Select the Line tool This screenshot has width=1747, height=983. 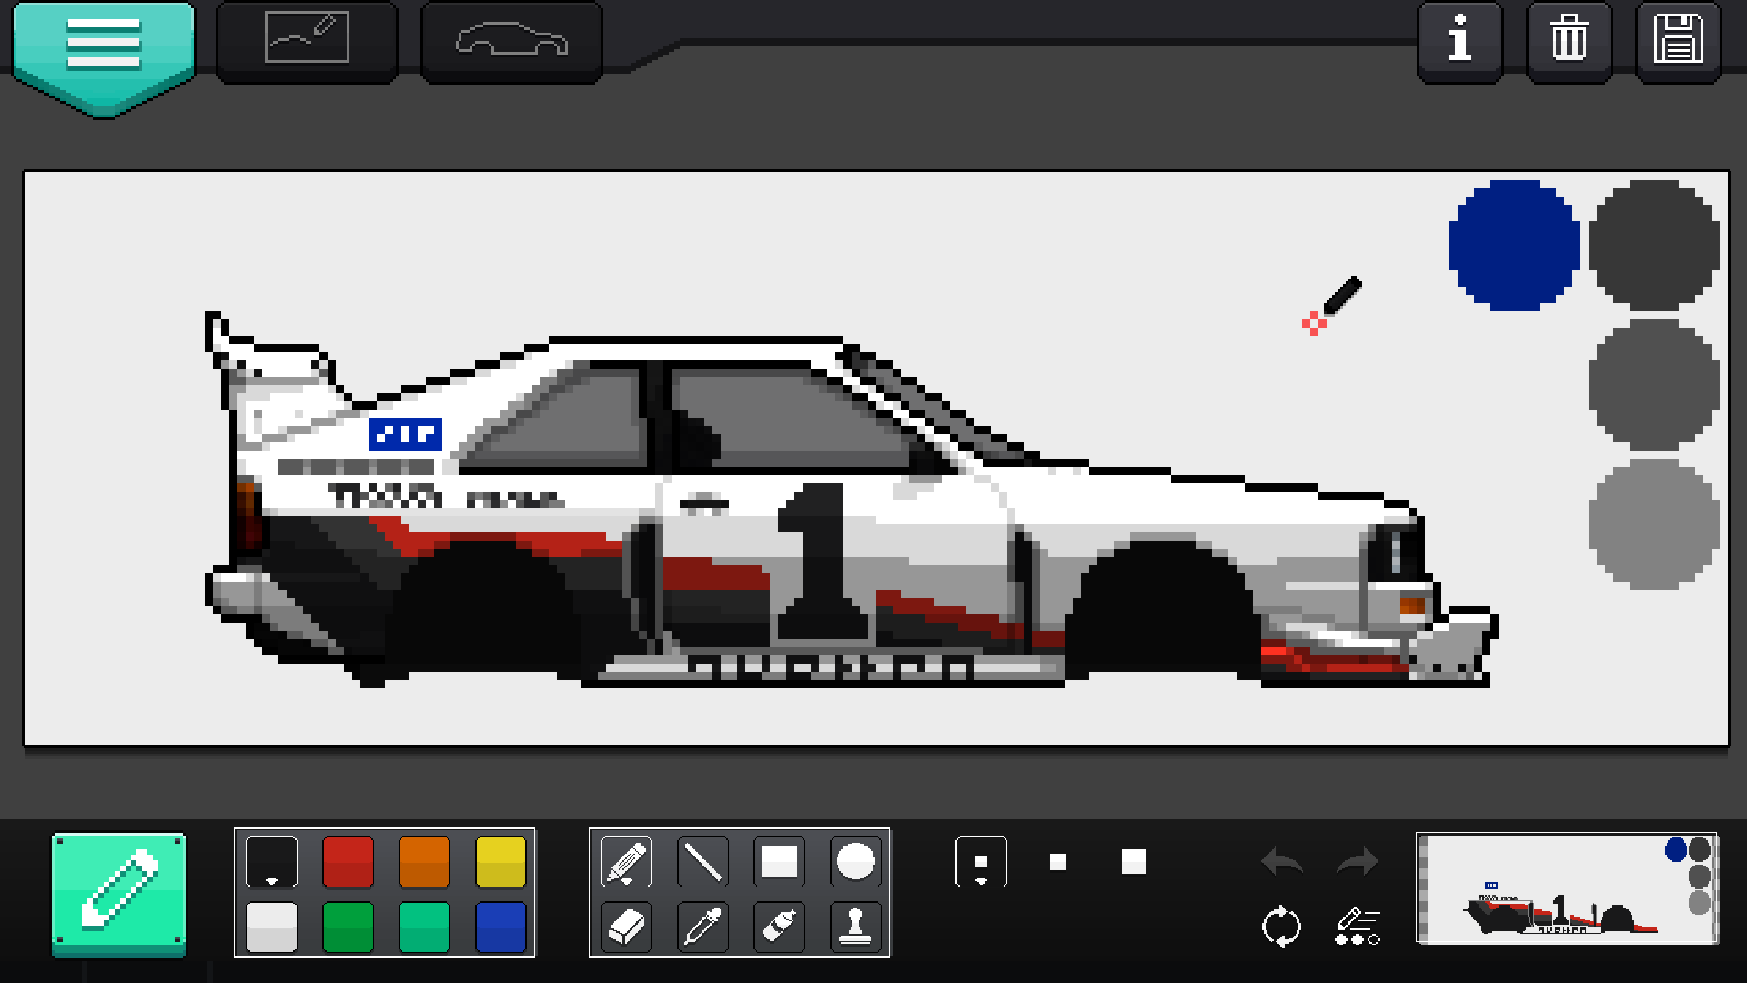click(x=702, y=861)
